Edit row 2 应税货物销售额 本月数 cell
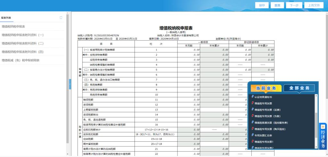 click(189, 55)
